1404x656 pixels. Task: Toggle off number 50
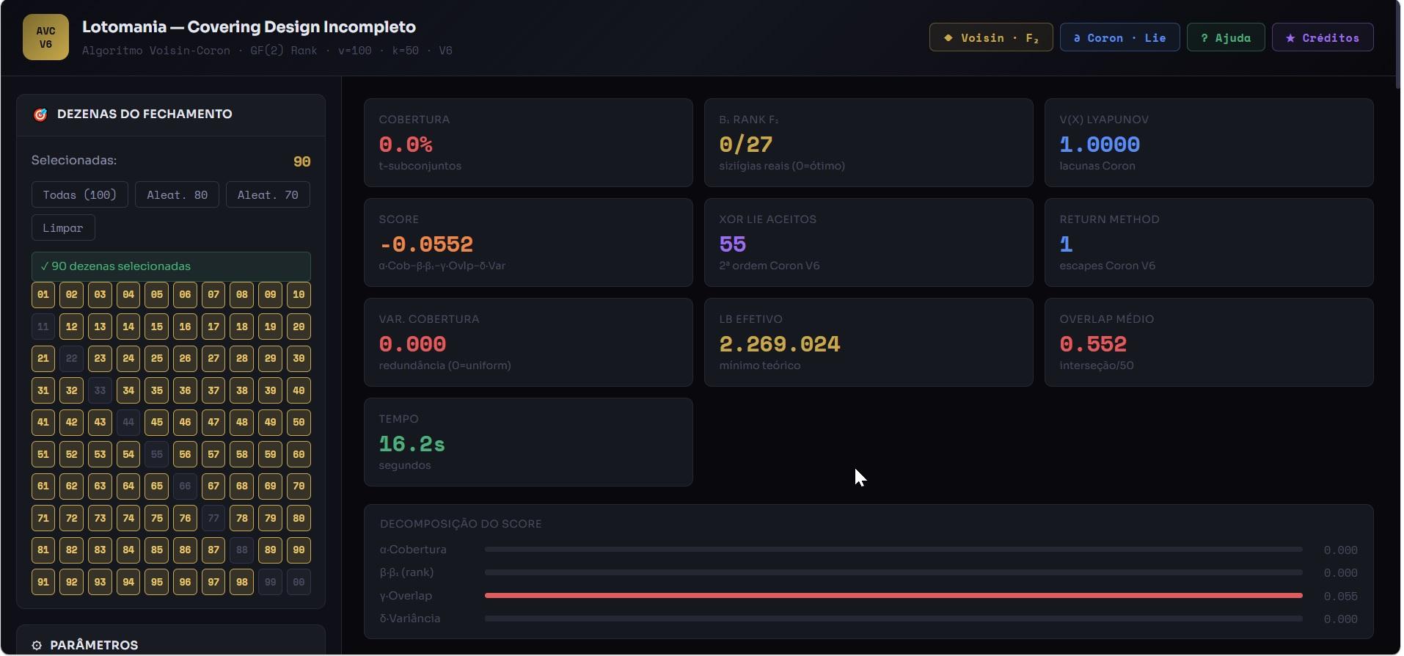click(299, 423)
